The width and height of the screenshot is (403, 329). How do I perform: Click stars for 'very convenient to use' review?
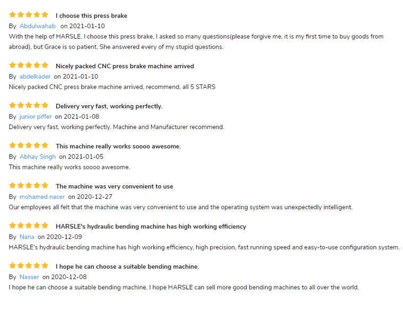point(29,186)
